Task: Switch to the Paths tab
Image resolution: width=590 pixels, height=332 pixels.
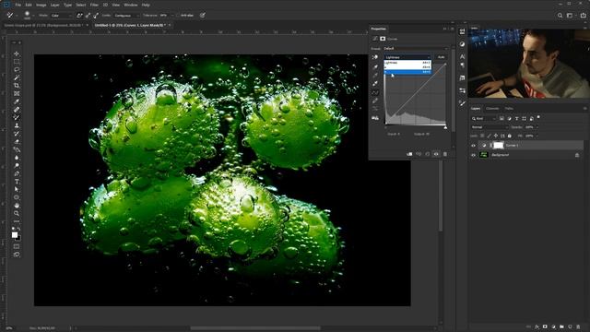Action: click(x=509, y=109)
